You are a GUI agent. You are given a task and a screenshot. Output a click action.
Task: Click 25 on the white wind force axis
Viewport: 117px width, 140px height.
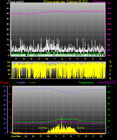pyautogui.click(x=8, y=29)
